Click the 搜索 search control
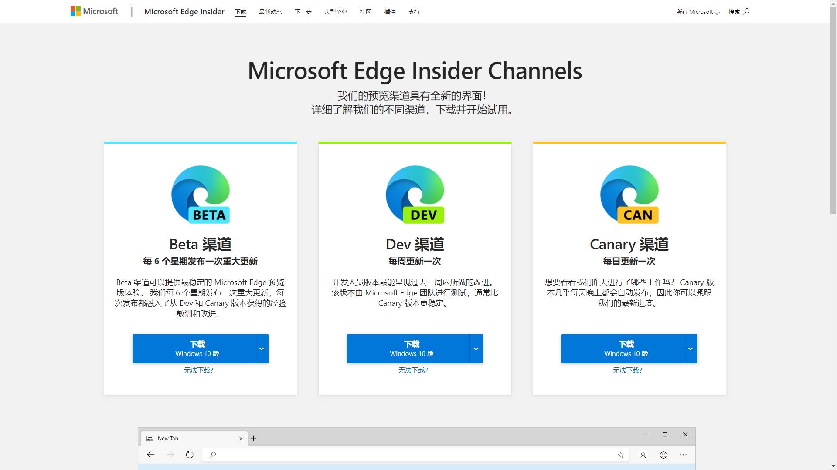The width and height of the screenshot is (837, 470). pyautogui.click(x=738, y=12)
